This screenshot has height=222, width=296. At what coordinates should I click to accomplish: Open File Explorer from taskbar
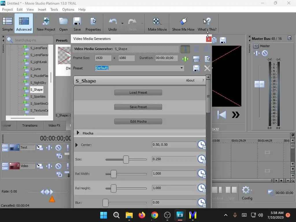(x=129, y=215)
